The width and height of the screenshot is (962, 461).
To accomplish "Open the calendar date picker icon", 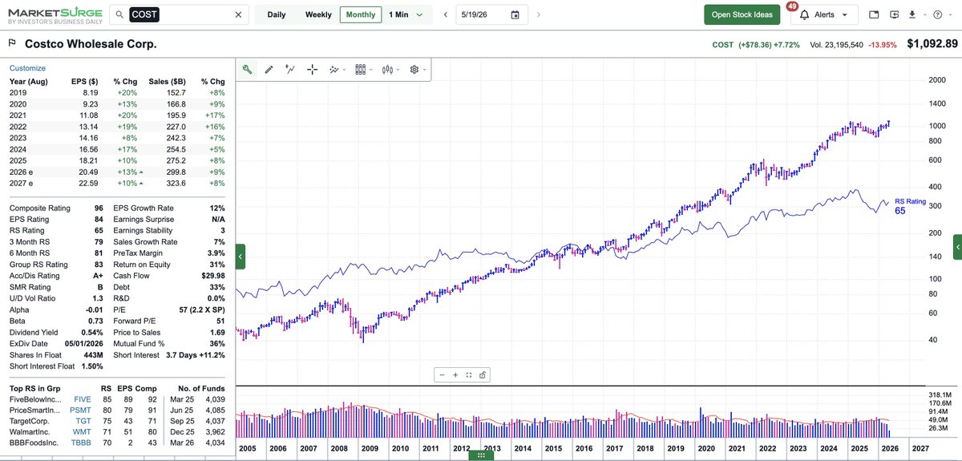I will (515, 14).
